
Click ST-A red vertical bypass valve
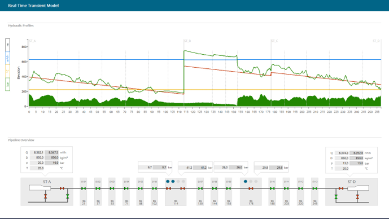(45, 196)
